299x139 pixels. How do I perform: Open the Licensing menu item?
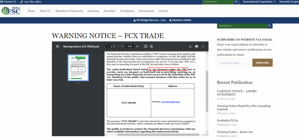93,11
